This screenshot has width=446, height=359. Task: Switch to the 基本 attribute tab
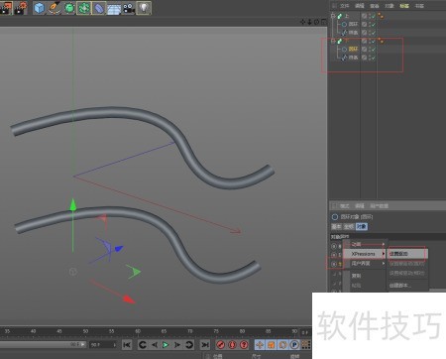pyautogui.click(x=336, y=227)
